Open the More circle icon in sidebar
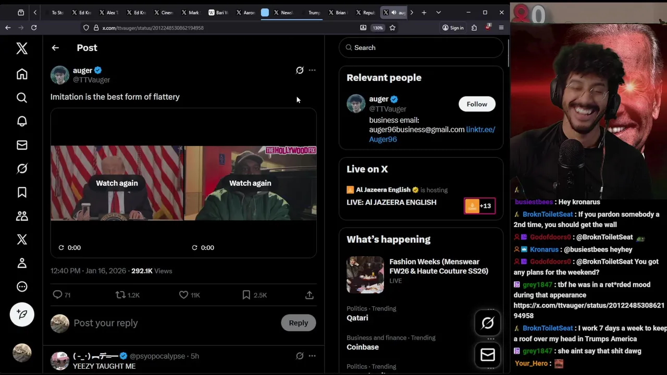667x375 pixels. coord(22,286)
